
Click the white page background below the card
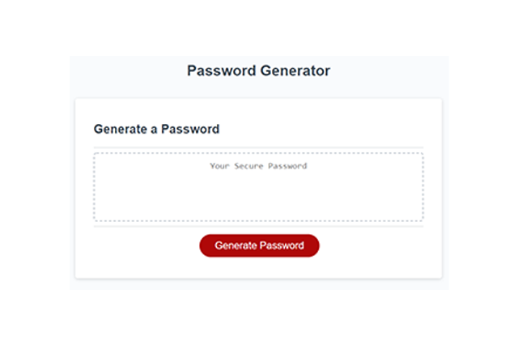(259, 316)
